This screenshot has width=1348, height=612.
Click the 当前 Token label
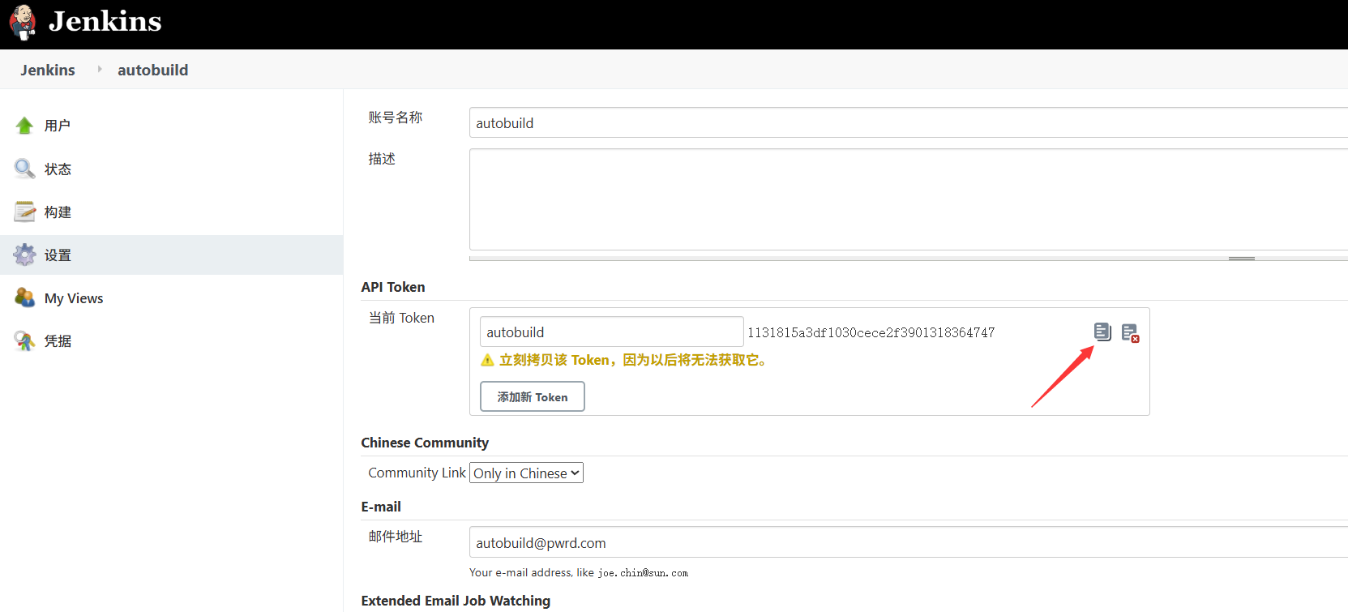[x=401, y=318]
